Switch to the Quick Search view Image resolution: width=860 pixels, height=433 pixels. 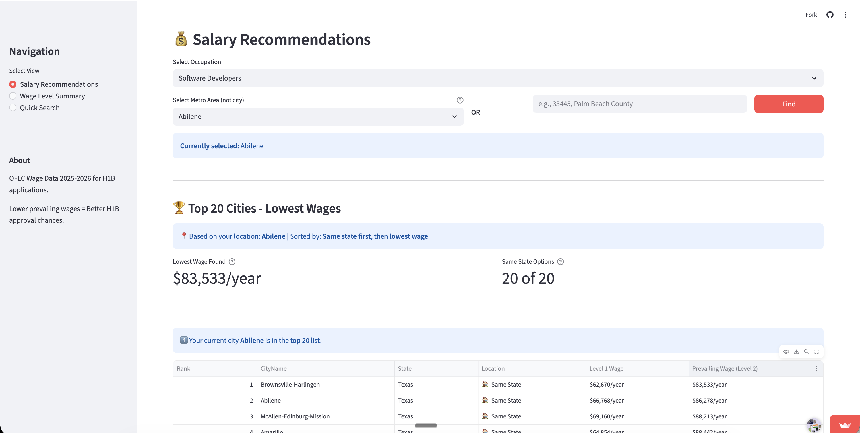13,108
